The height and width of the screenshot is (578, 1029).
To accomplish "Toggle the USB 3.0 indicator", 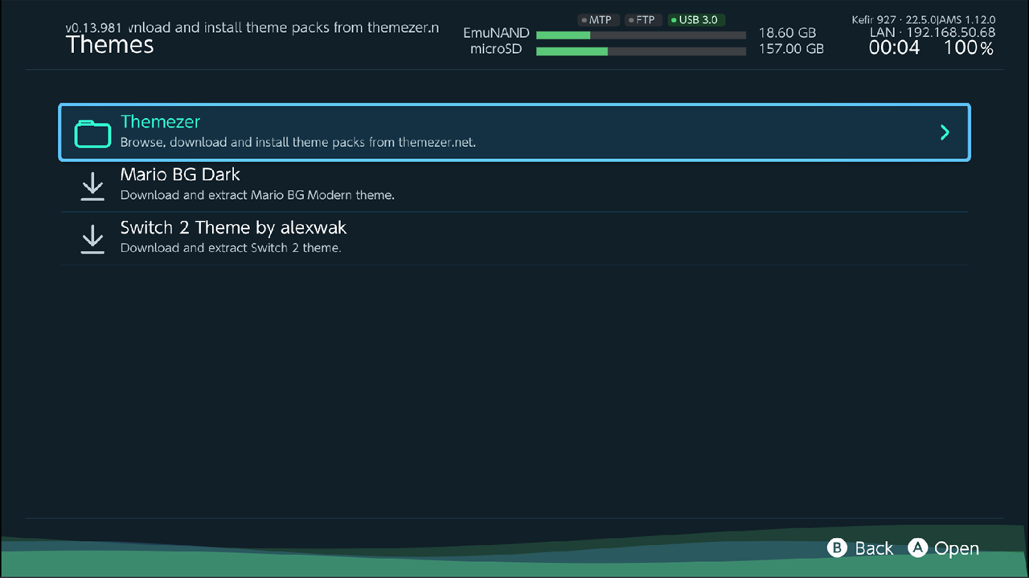I will pyautogui.click(x=695, y=19).
